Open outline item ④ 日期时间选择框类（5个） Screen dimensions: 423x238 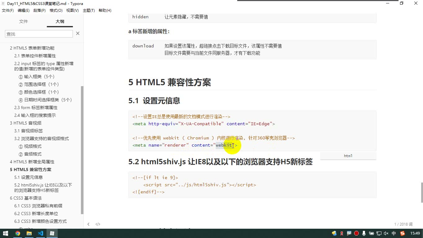(45, 100)
